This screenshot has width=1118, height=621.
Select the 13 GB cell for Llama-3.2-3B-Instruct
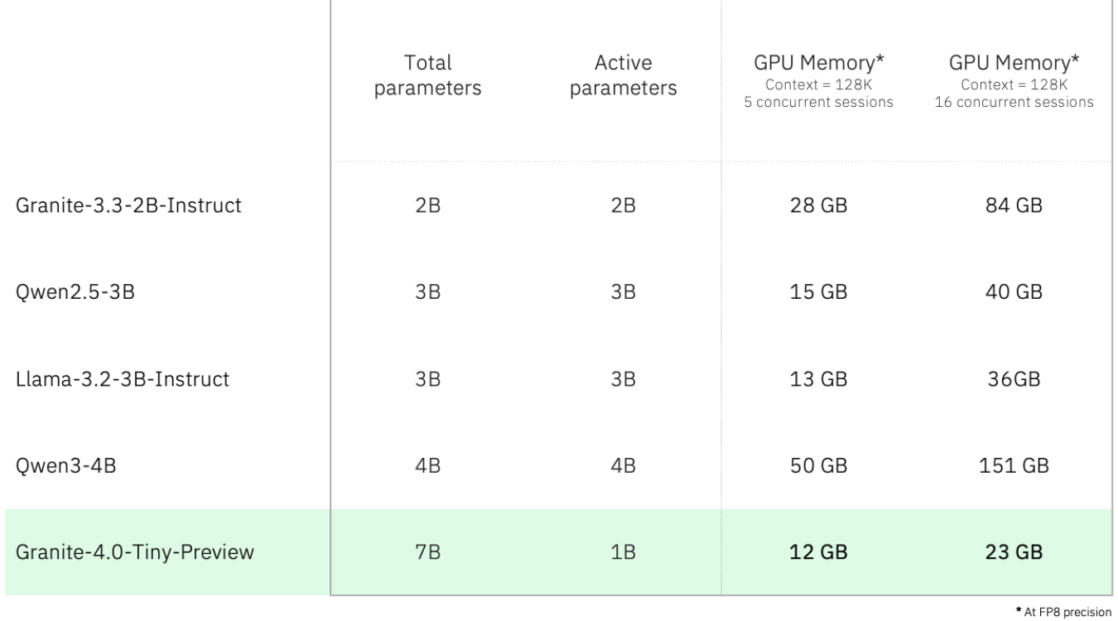click(818, 380)
